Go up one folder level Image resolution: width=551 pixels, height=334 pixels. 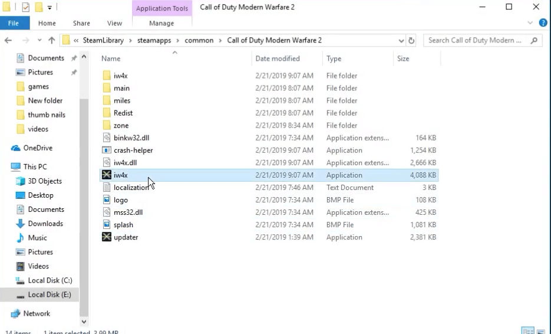52,41
